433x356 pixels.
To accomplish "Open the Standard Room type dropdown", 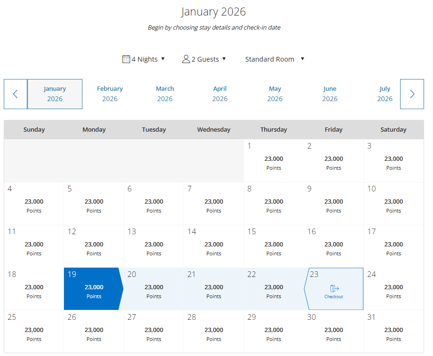I will (275, 59).
